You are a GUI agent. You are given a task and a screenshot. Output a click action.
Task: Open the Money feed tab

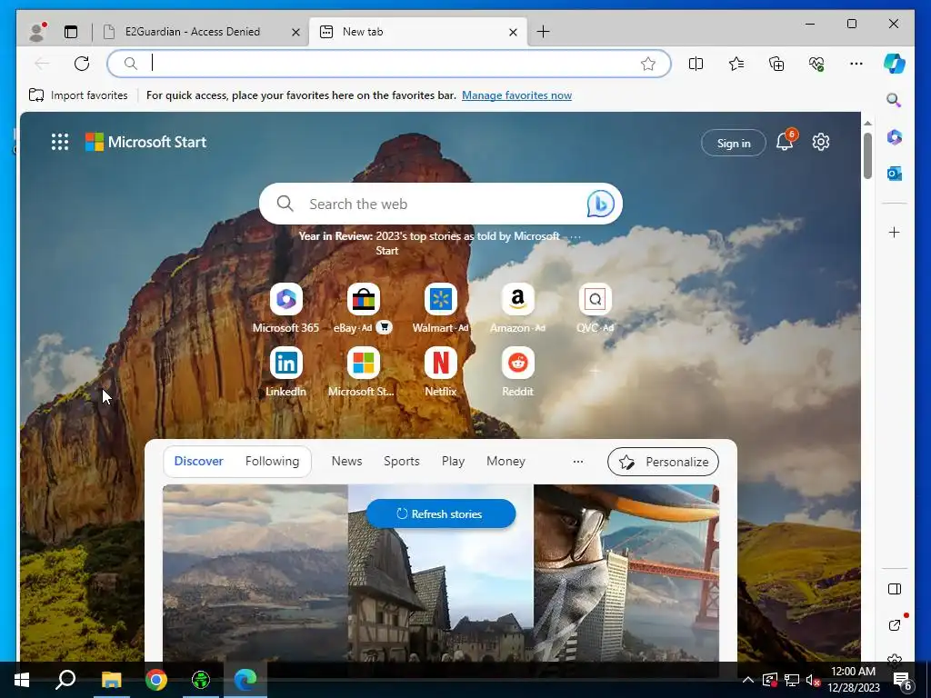(506, 461)
